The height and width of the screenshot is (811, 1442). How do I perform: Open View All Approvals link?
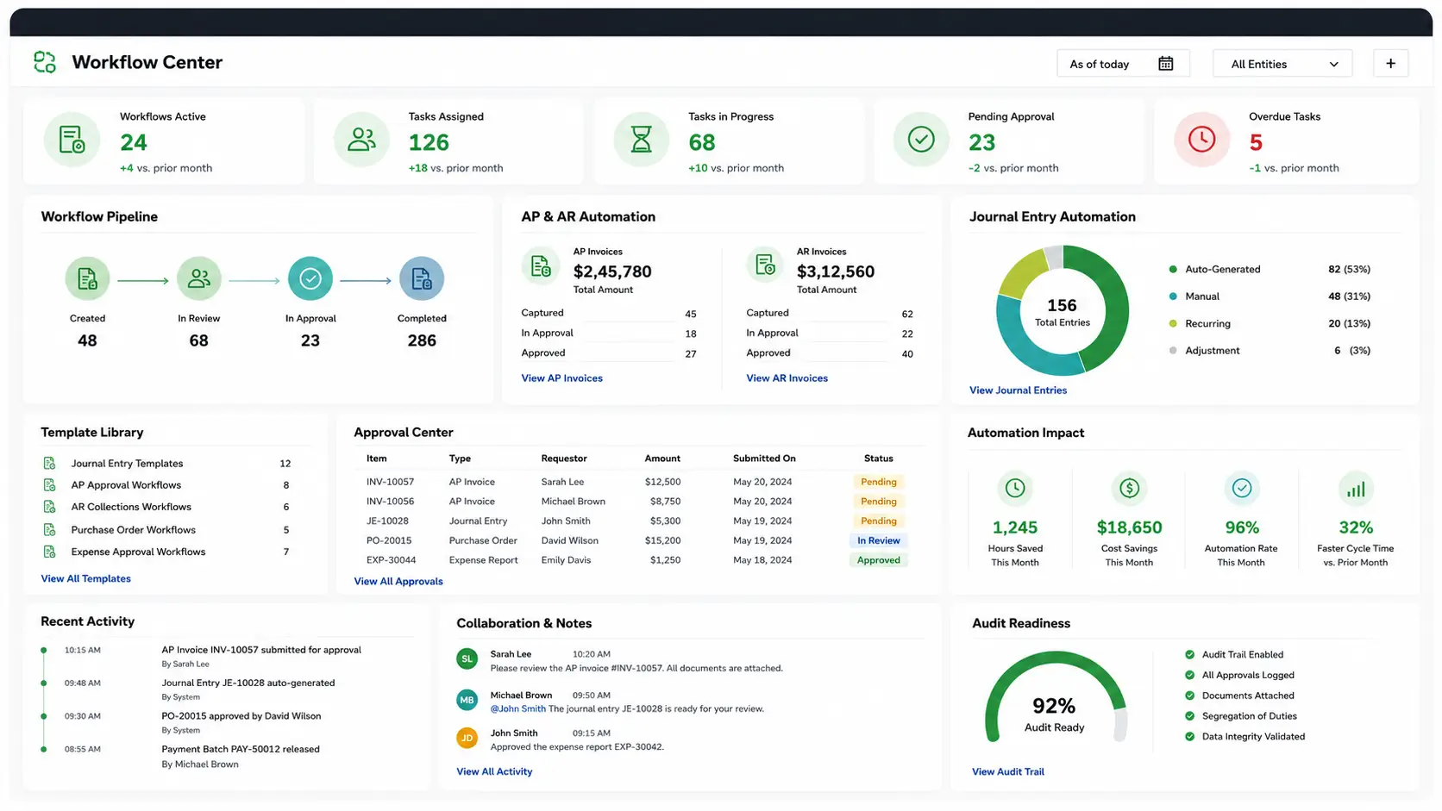[x=398, y=582]
